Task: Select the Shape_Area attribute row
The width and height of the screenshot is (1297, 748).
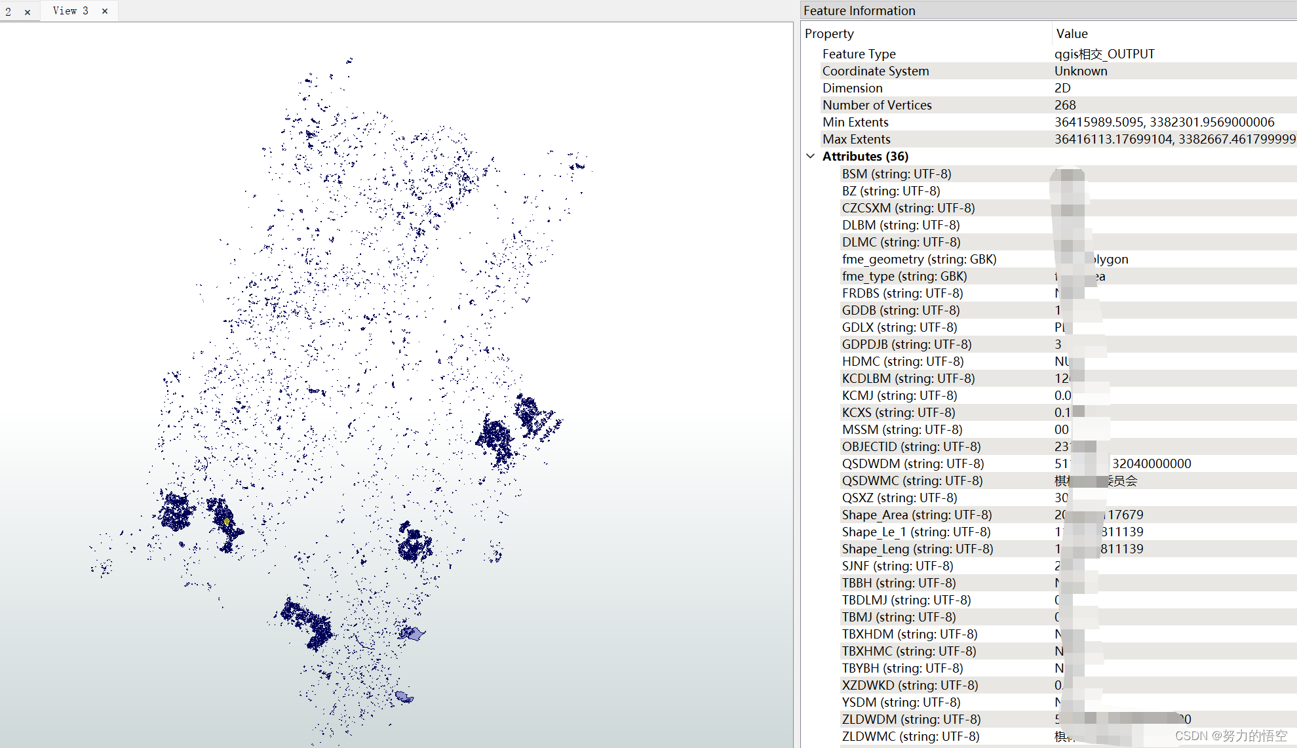Action: coord(916,515)
